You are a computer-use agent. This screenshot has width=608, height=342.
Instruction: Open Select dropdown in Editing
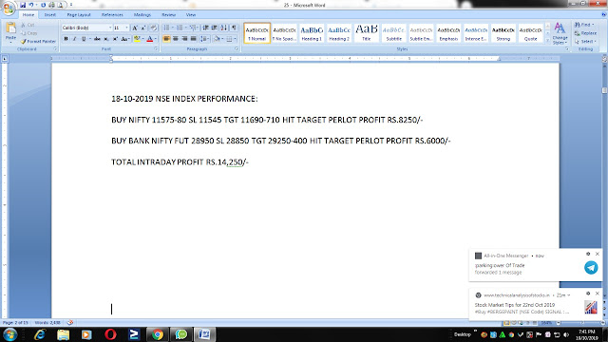point(585,41)
